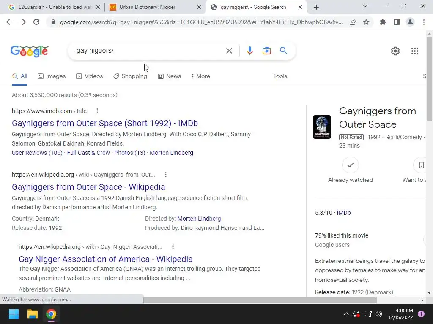
Task: Go back to the previous page
Action: [9, 22]
